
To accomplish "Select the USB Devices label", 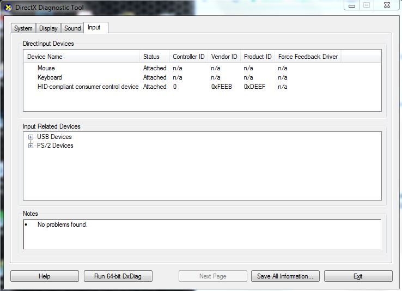I will [54, 137].
